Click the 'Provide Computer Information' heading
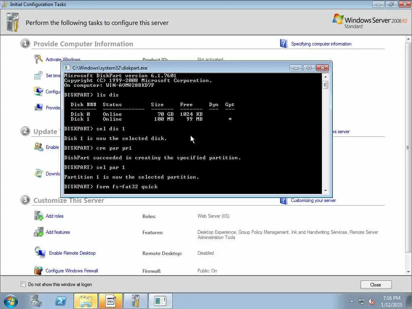412x309 pixels. [x=83, y=44]
